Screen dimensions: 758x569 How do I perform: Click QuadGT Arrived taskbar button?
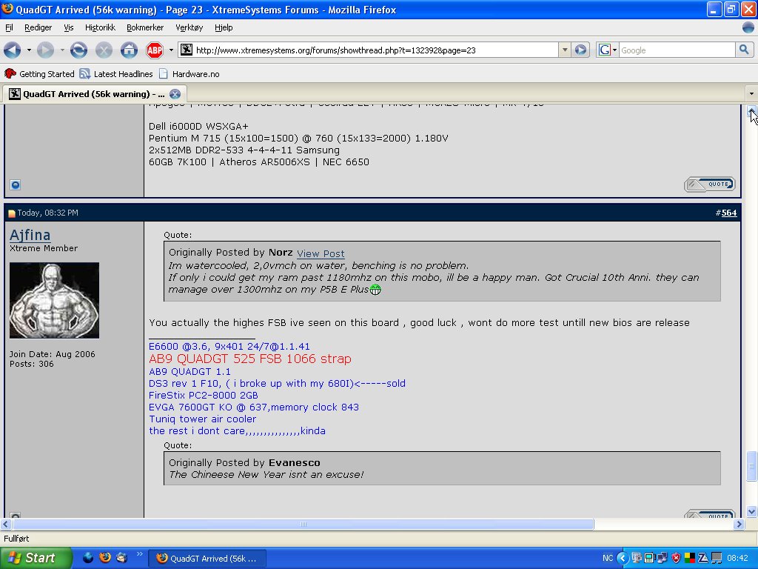pos(207,559)
